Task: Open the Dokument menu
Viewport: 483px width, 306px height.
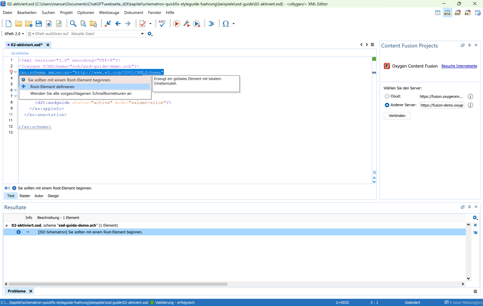Action: pos(134,13)
